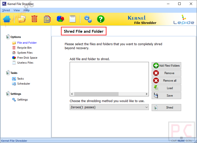Screen dimensions: 197x143
Task: Click the notepad icon beside Useless Files
Action: click(x=14, y=63)
